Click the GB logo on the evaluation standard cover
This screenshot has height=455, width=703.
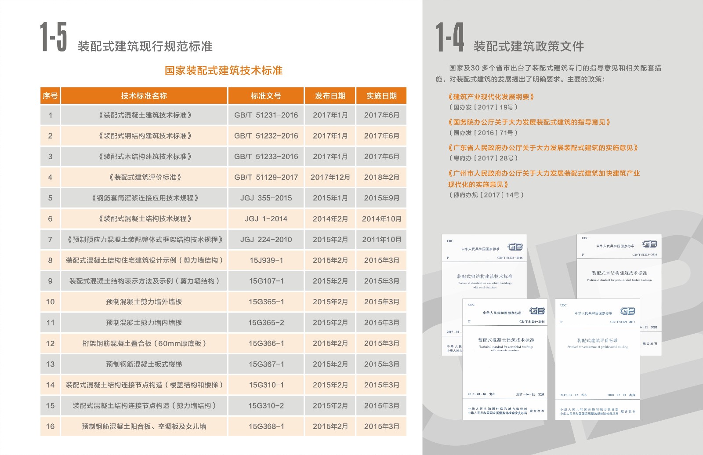point(627,311)
